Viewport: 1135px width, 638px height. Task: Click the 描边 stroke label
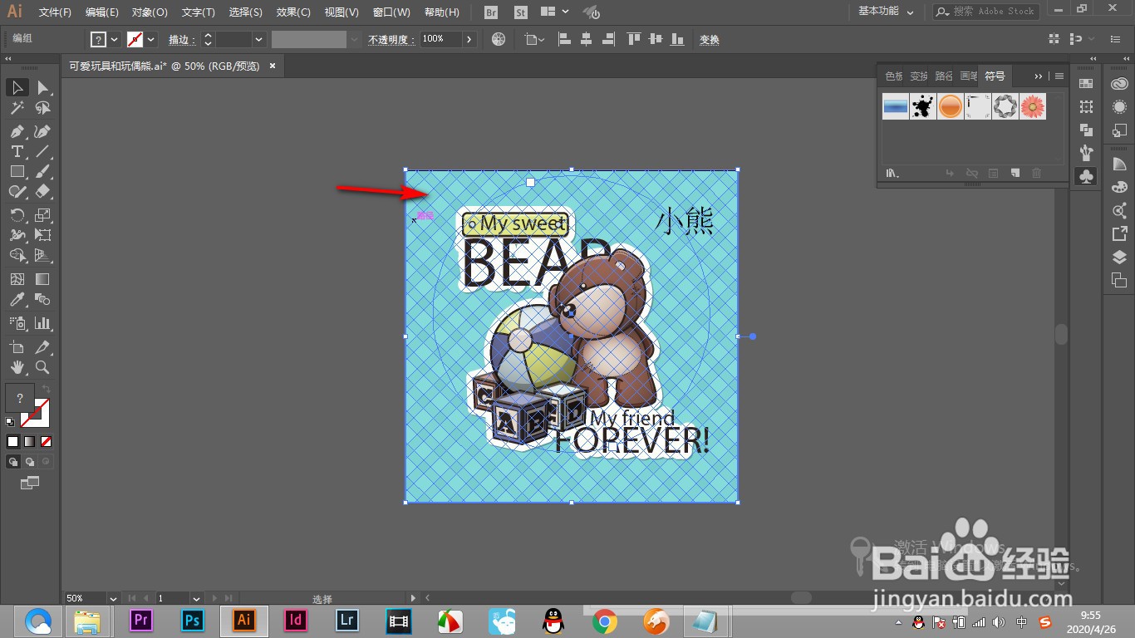point(181,40)
